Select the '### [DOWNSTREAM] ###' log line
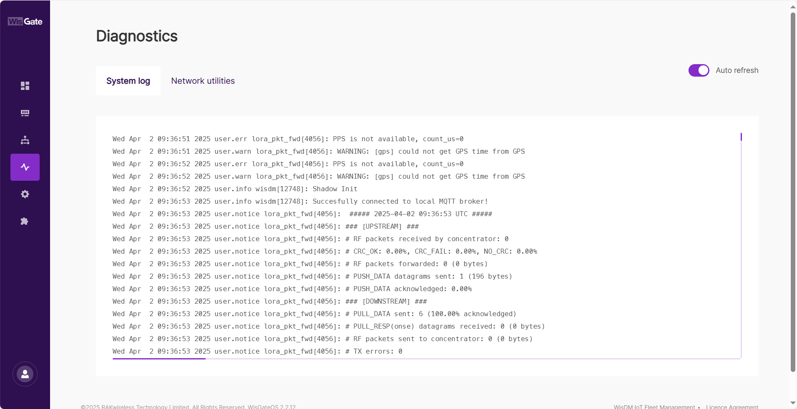 [x=270, y=301]
